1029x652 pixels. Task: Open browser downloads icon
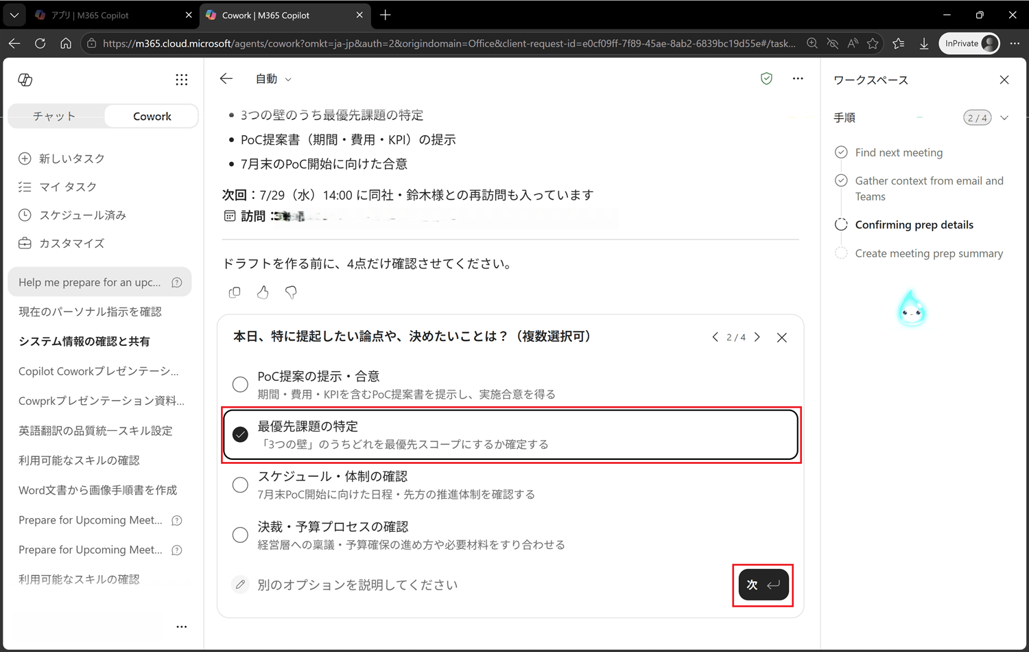[924, 43]
